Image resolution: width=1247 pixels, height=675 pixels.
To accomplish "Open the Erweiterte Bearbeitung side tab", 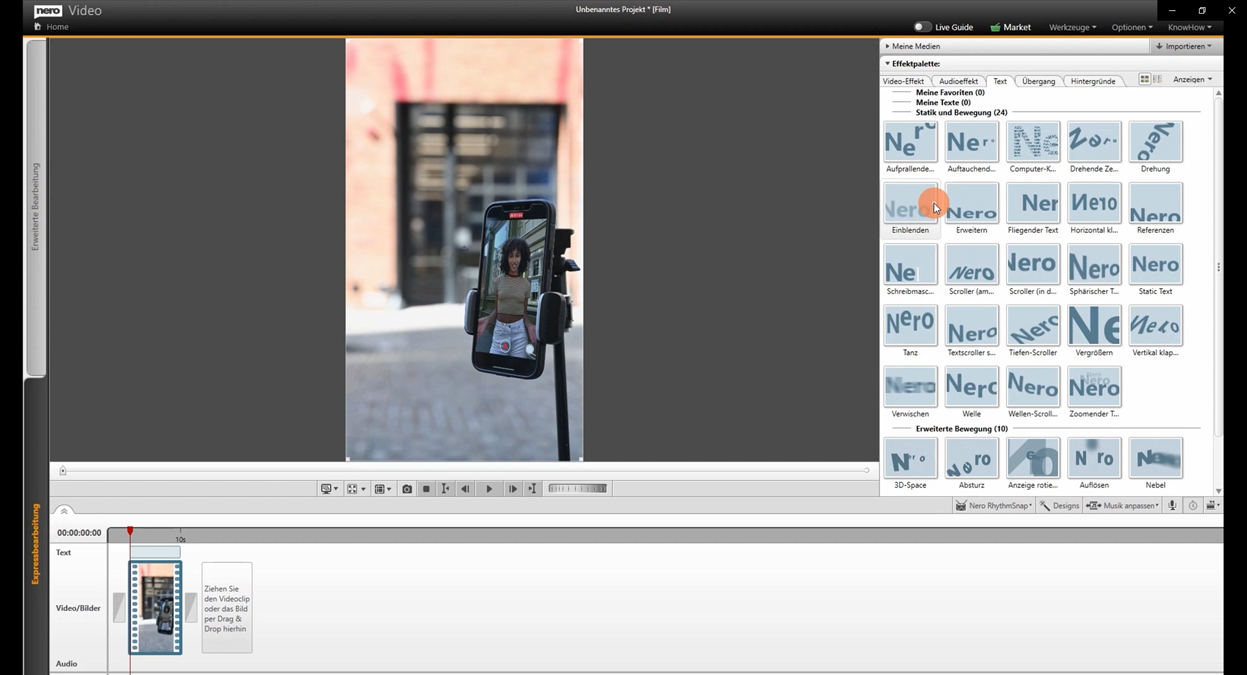I will pos(36,207).
